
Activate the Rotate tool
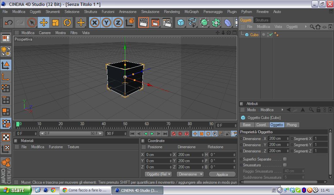pyautogui.click(x=67, y=22)
